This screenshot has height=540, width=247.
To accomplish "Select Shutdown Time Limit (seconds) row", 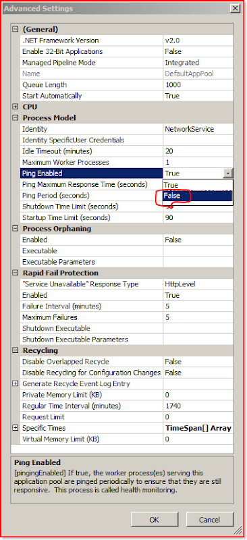I will [91, 207].
